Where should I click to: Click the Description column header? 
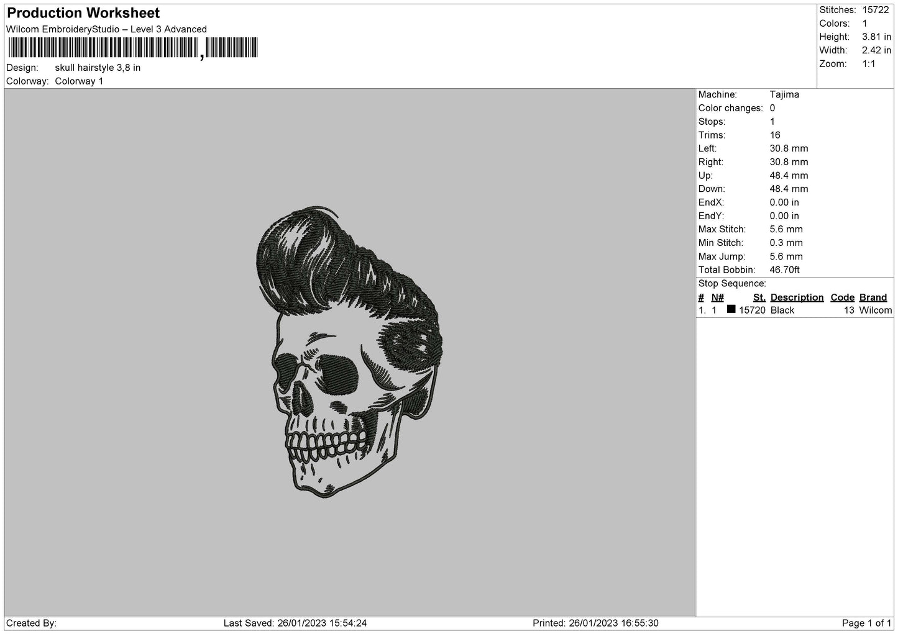797,297
